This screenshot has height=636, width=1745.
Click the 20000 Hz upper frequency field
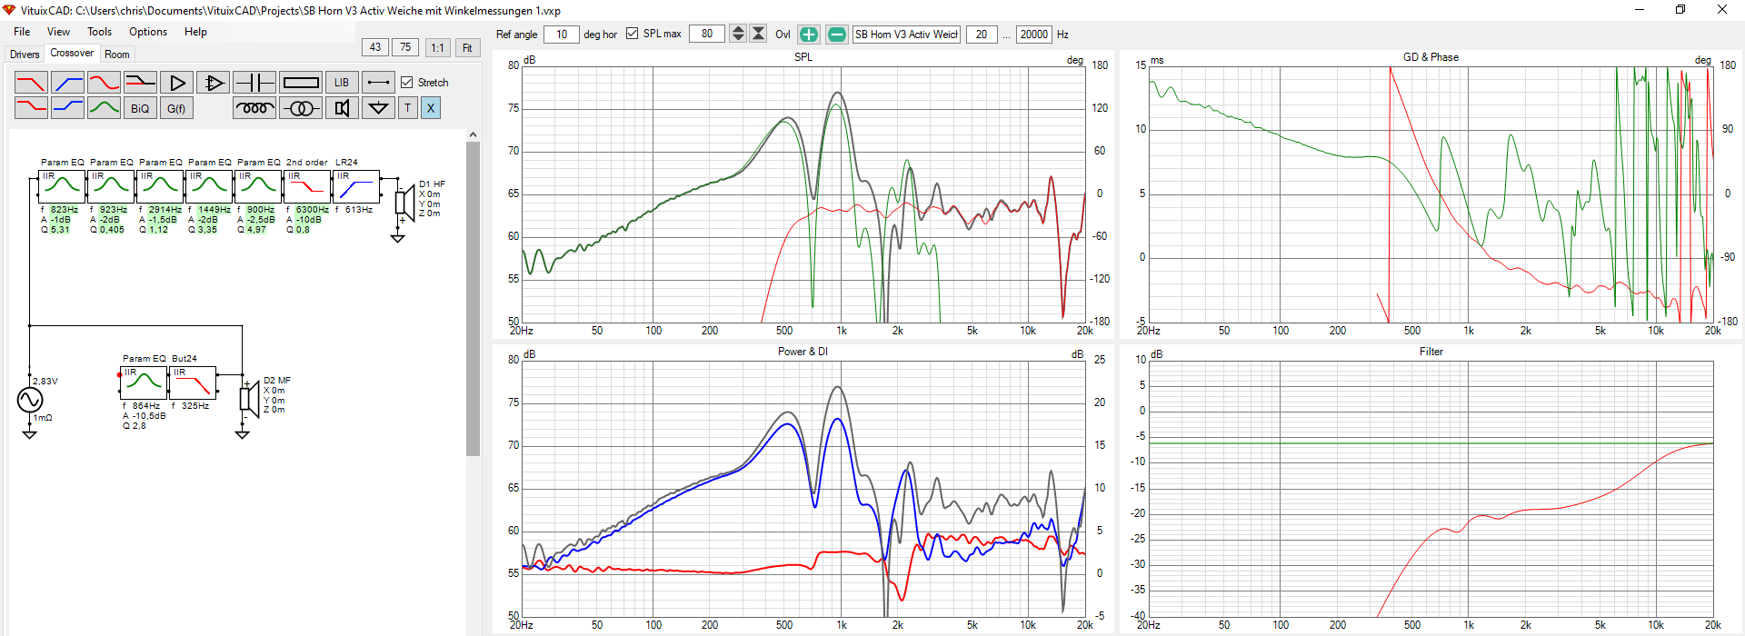1034,35
